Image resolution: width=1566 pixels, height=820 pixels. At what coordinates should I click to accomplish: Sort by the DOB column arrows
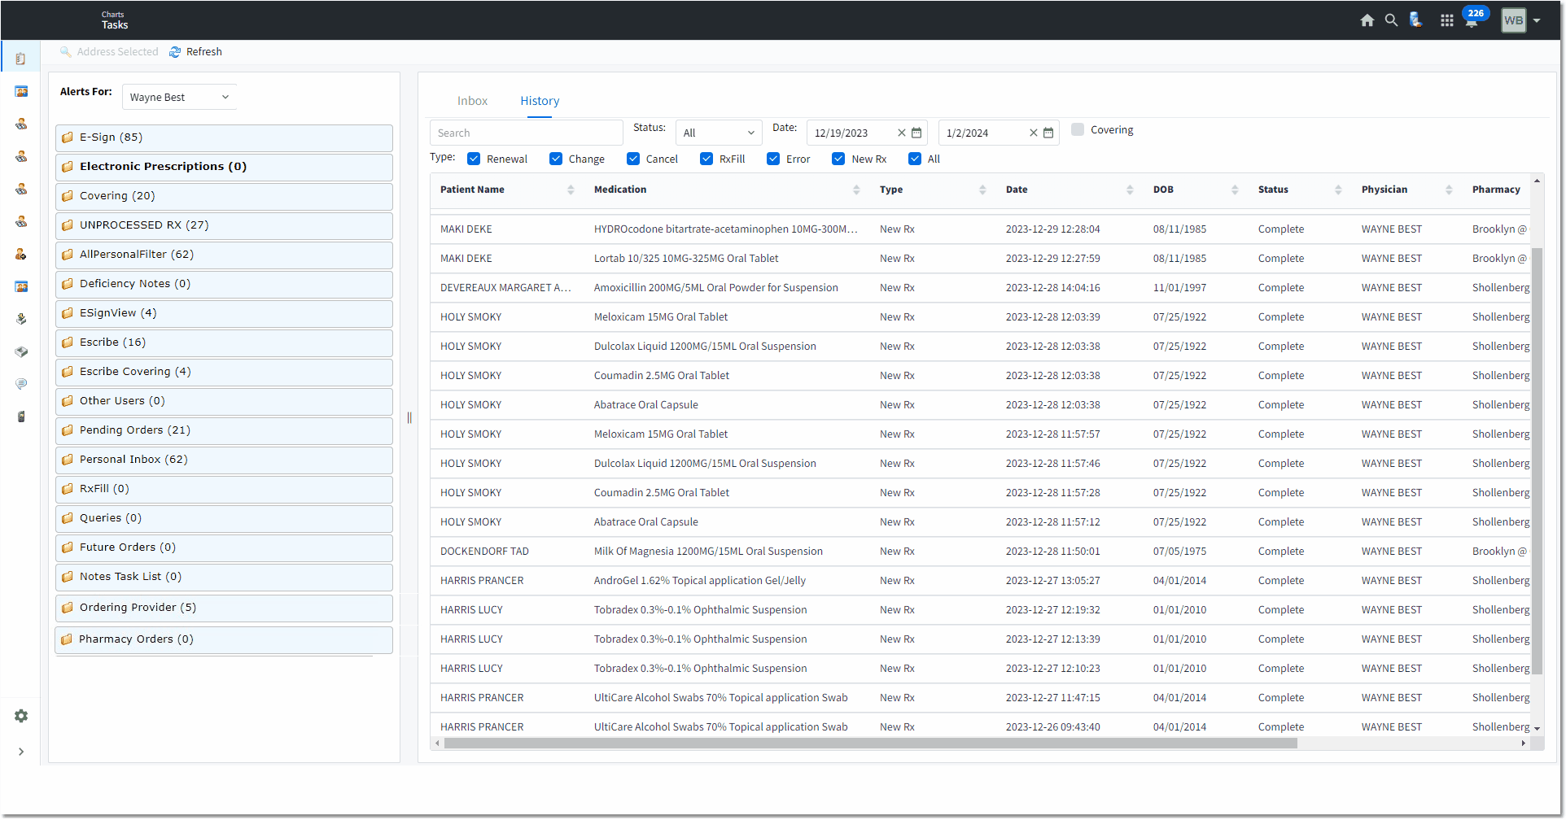[1235, 190]
